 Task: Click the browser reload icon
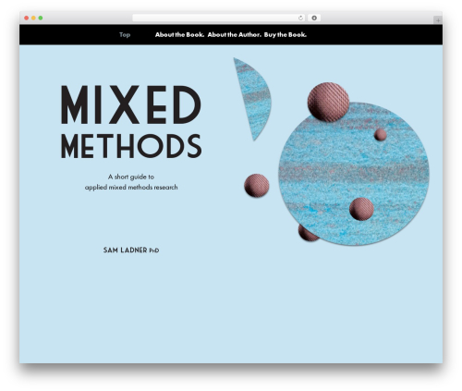[300, 18]
